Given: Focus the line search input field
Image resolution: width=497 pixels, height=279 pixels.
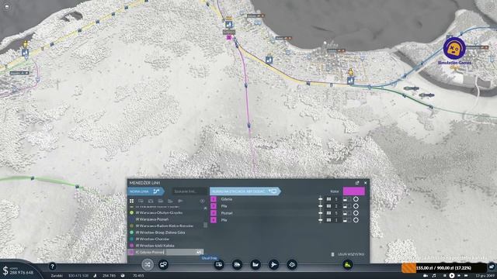Looking at the screenshot, I should tap(189, 191).
